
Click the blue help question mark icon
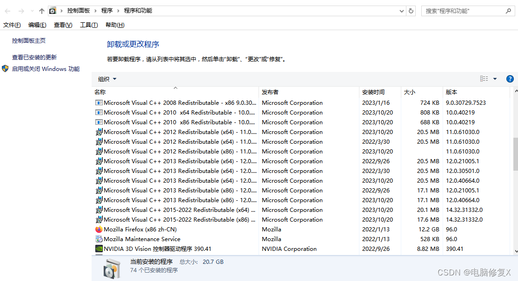click(x=510, y=79)
